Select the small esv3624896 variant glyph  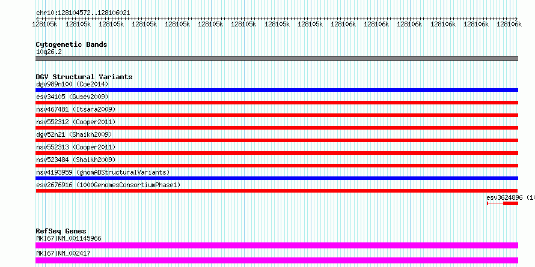[503, 203]
